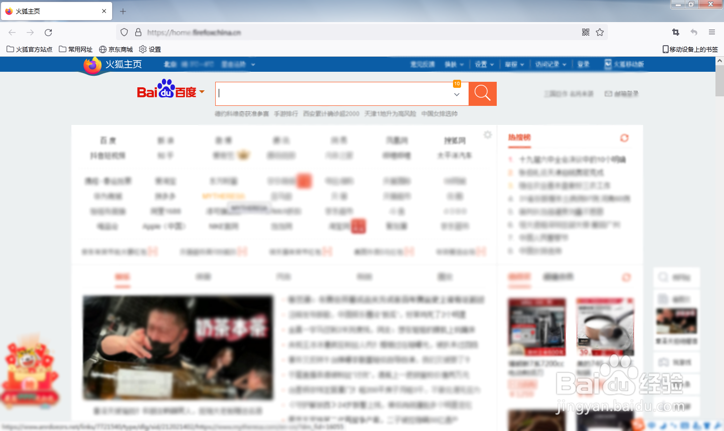Click the magnifier icon in right floating sidebar
Screen dimensions: 724x431
(x=663, y=277)
